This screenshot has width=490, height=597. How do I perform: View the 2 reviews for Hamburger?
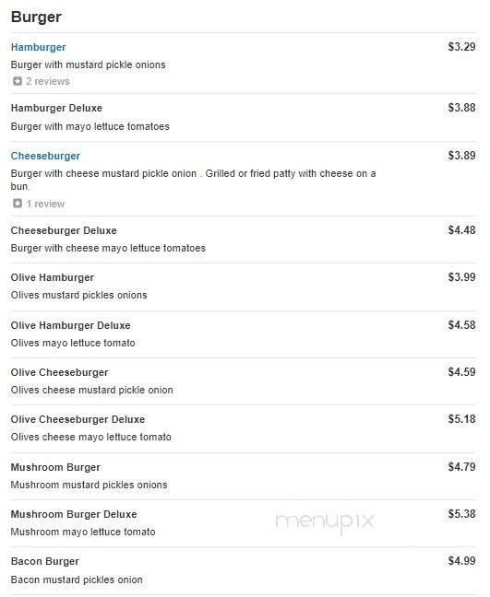(48, 81)
